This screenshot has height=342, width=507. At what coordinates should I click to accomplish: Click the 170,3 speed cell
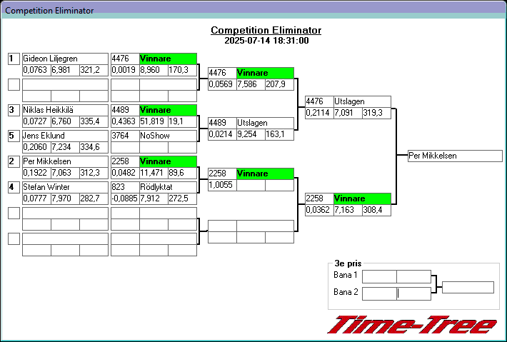point(182,70)
